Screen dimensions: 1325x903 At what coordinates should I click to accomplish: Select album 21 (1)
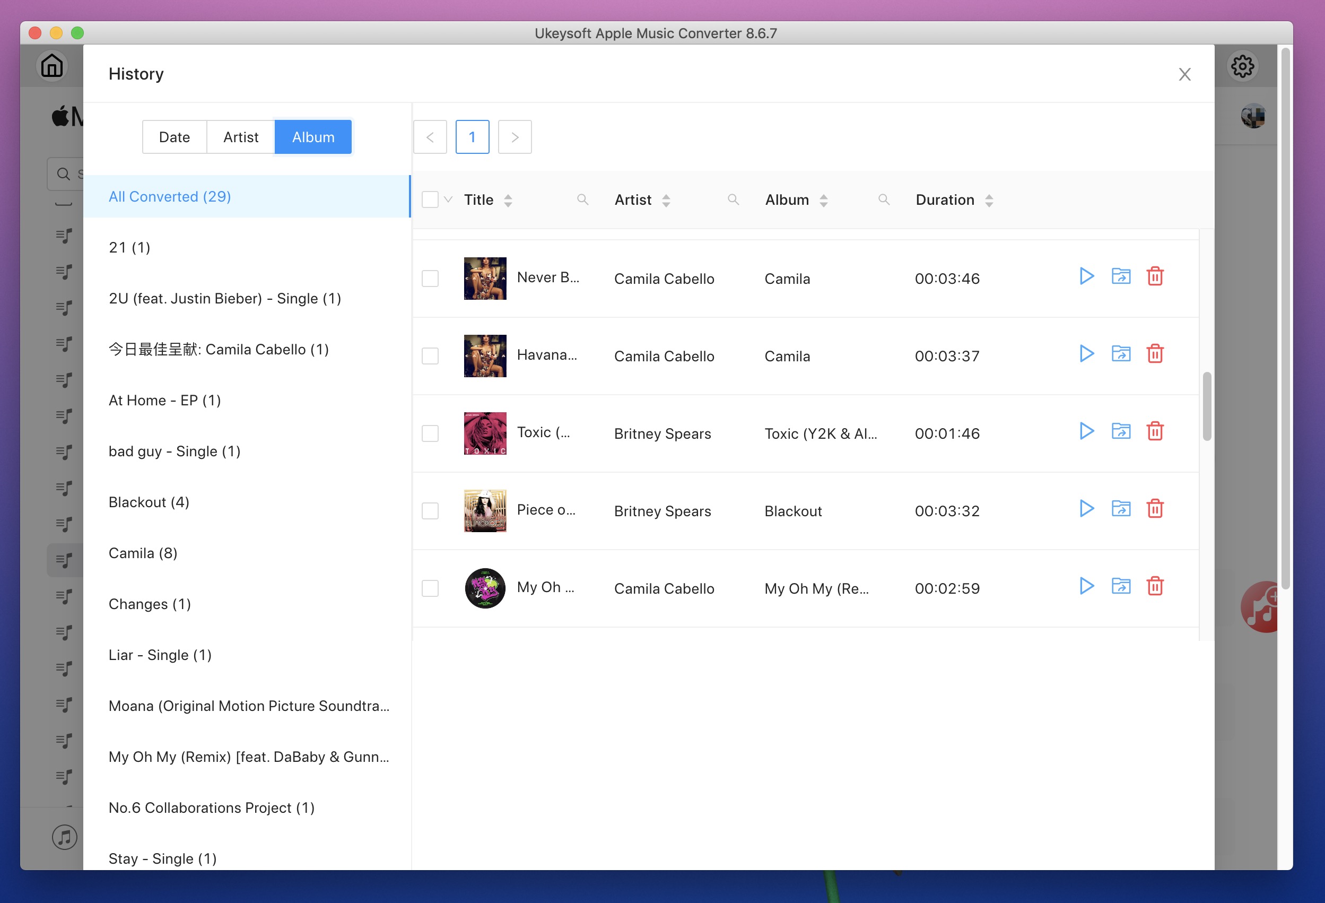pos(247,248)
